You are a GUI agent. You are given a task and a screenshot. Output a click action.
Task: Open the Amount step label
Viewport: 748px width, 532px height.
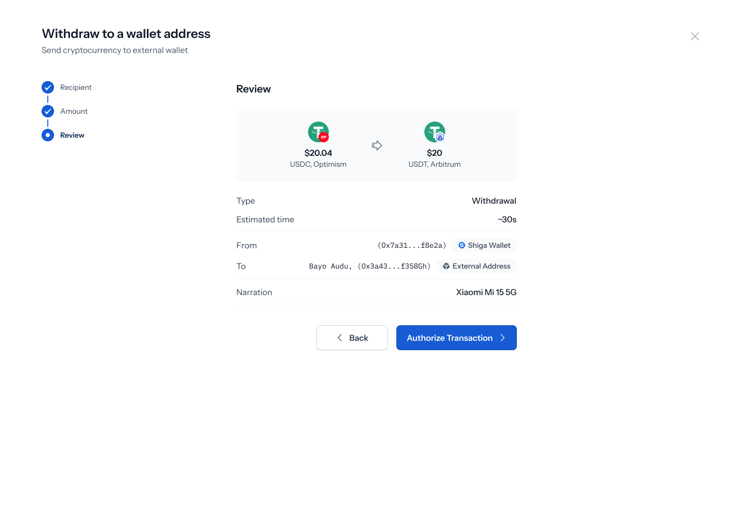coord(74,111)
